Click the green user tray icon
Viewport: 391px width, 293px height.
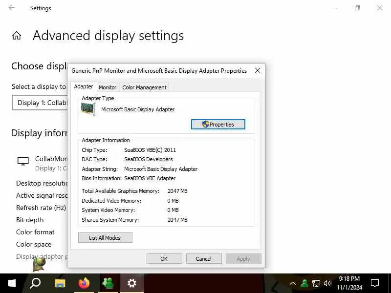coord(304,283)
